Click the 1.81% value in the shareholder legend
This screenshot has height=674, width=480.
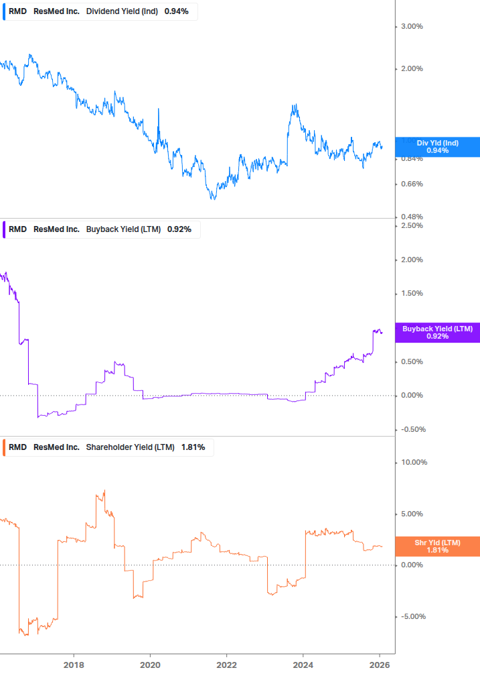(193, 447)
